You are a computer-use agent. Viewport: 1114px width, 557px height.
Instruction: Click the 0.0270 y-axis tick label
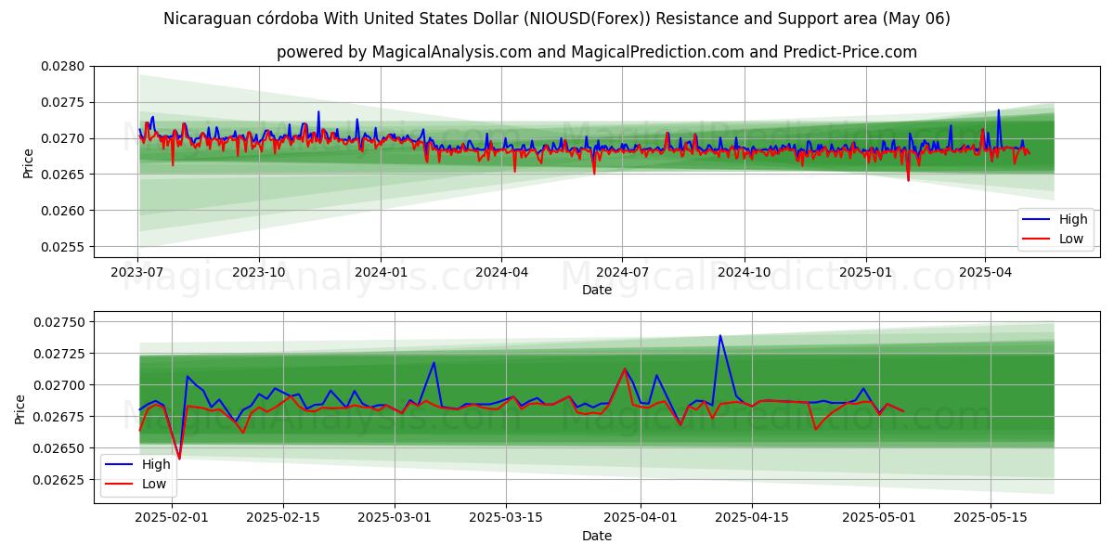[64, 138]
